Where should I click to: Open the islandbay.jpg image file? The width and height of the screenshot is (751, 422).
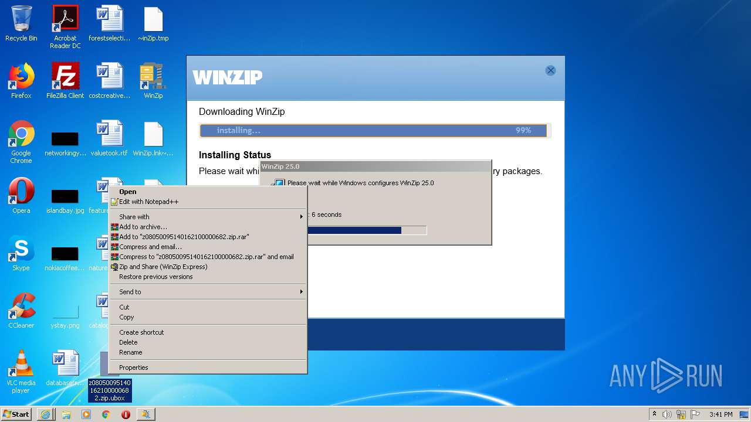[x=65, y=202]
